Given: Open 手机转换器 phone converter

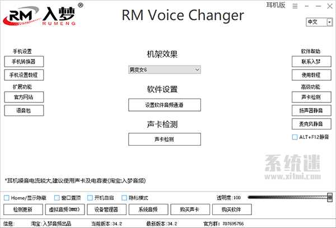Looking at the screenshot, I should coord(24,62).
